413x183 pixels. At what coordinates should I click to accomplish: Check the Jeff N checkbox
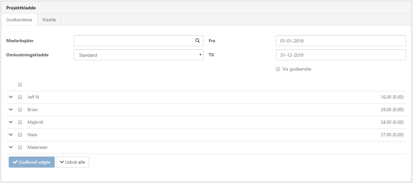click(20, 97)
